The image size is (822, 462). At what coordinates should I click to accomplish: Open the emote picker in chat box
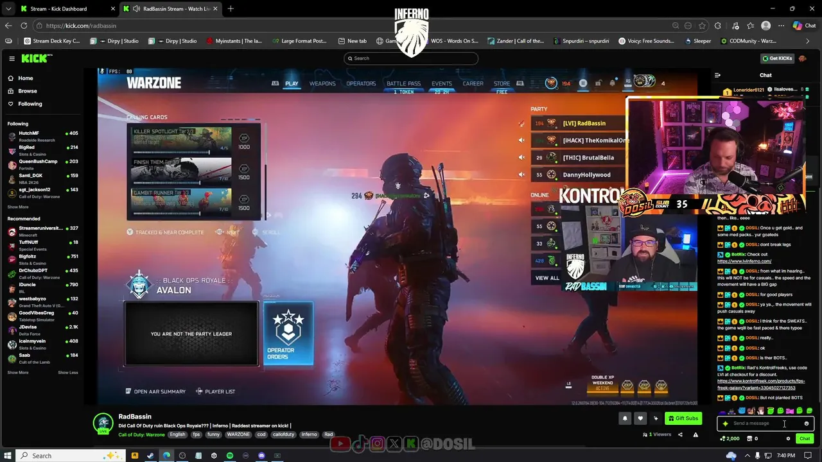pos(807,424)
